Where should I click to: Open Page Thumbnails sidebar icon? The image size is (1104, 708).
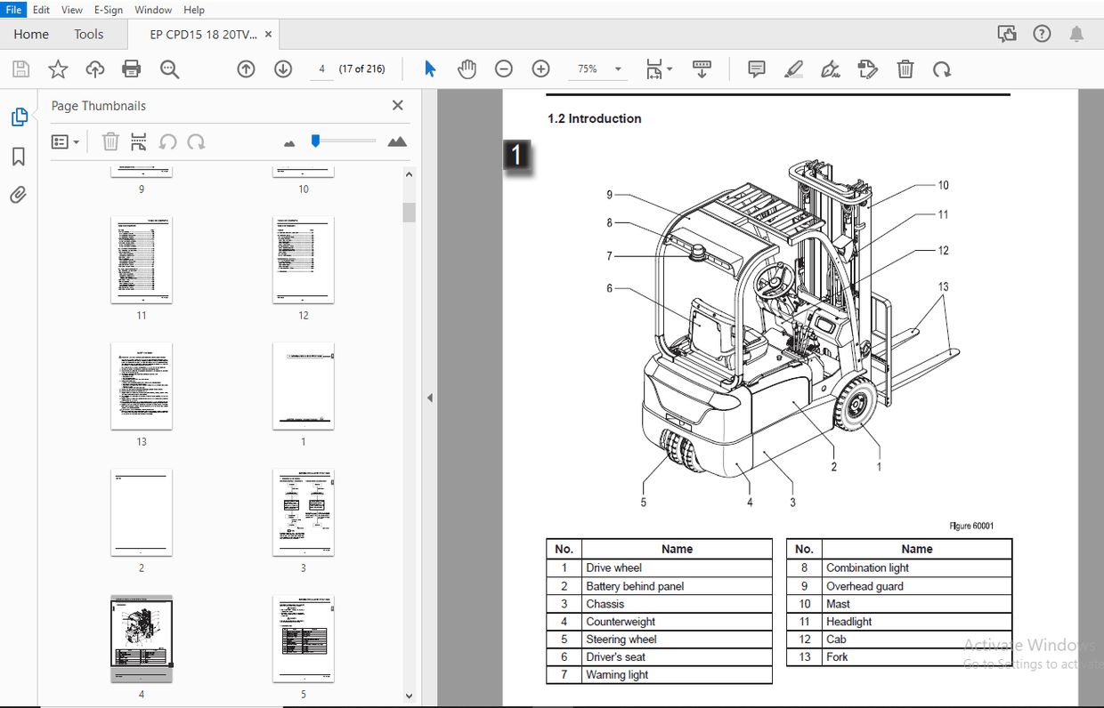coord(19,117)
